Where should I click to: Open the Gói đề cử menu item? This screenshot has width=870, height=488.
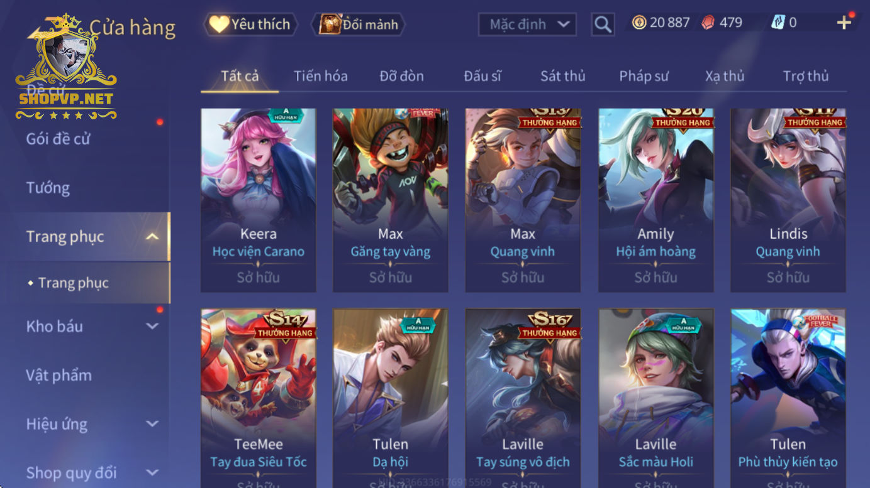[58, 139]
